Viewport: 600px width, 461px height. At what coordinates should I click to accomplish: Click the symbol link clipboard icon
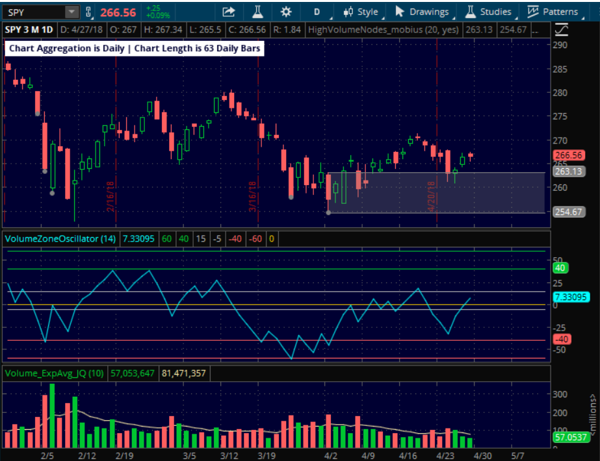[x=88, y=12]
